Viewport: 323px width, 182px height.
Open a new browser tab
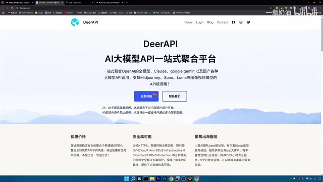(x=127, y=3)
